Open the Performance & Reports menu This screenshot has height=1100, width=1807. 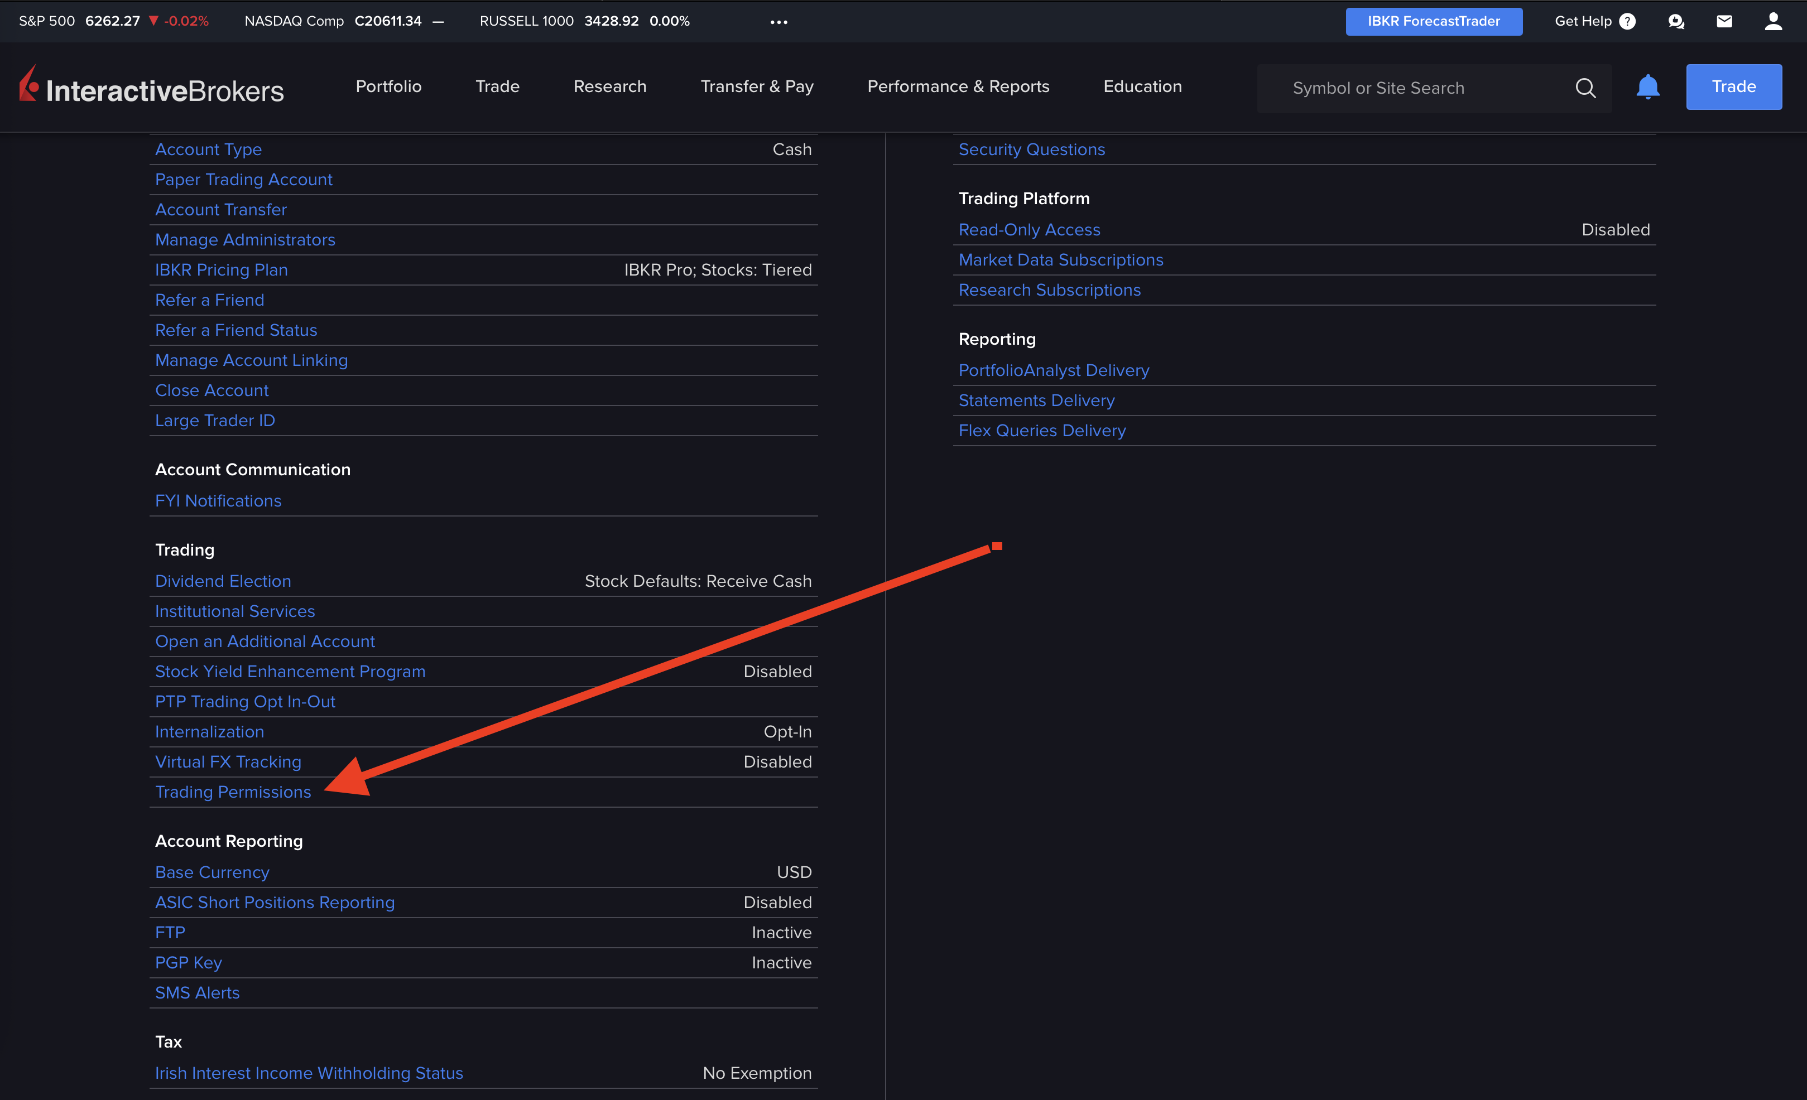pyautogui.click(x=958, y=86)
